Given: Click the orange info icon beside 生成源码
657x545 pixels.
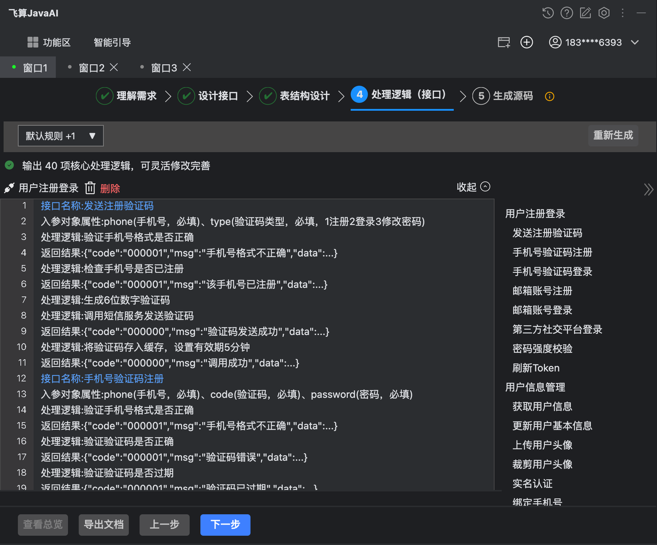Looking at the screenshot, I should pos(550,96).
